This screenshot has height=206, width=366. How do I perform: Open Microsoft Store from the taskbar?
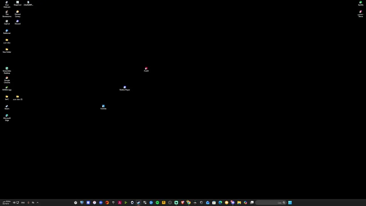pyautogui.click(x=214, y=203)
